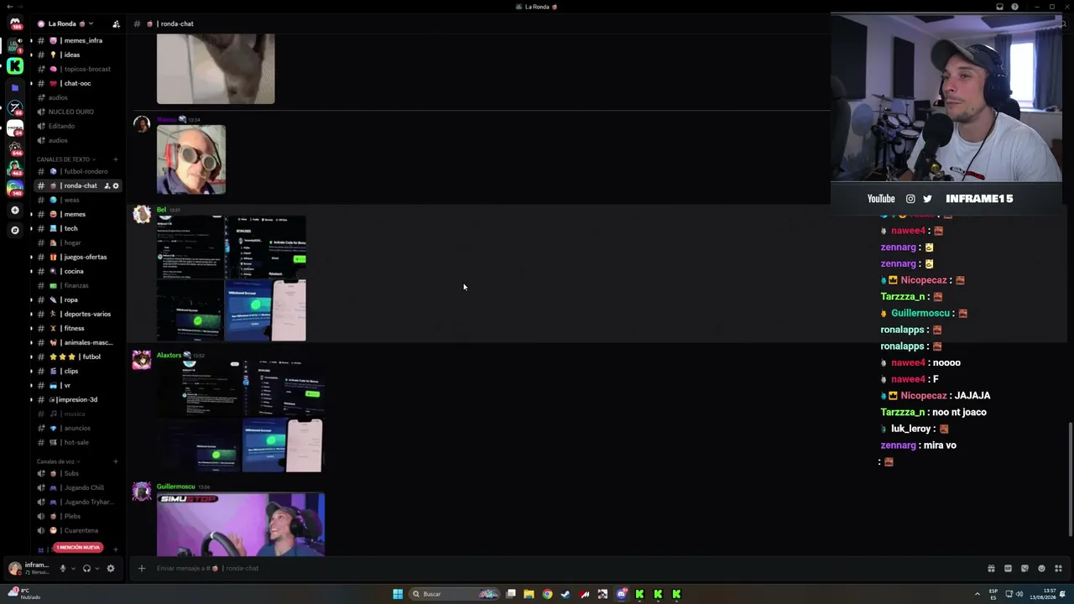Toggle microphone mute in user panel
Screen dimensions: 1074x604
[x=62, y=568]
